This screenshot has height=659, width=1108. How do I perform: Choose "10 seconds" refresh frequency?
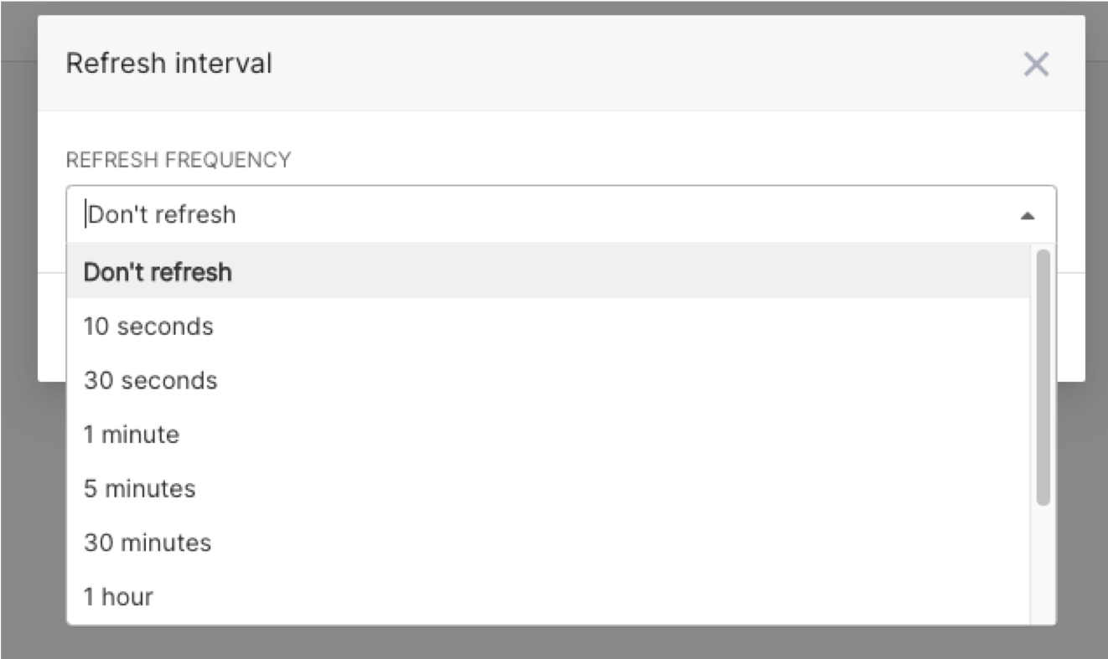click(149, 327)
